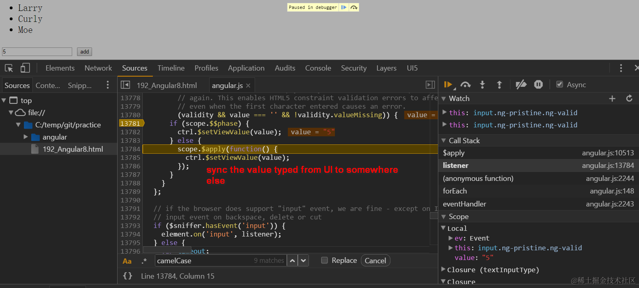This screenshot has height=288, width=639.
Task: Click the page text input containing 5
Action: [37, 52]
